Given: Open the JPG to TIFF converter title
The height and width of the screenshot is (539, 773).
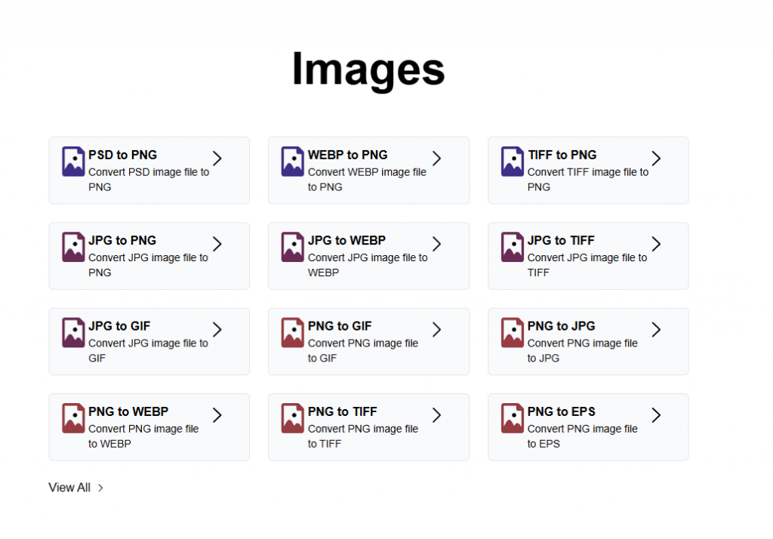Looking at the screenshot, I should (x=561, y=241).
